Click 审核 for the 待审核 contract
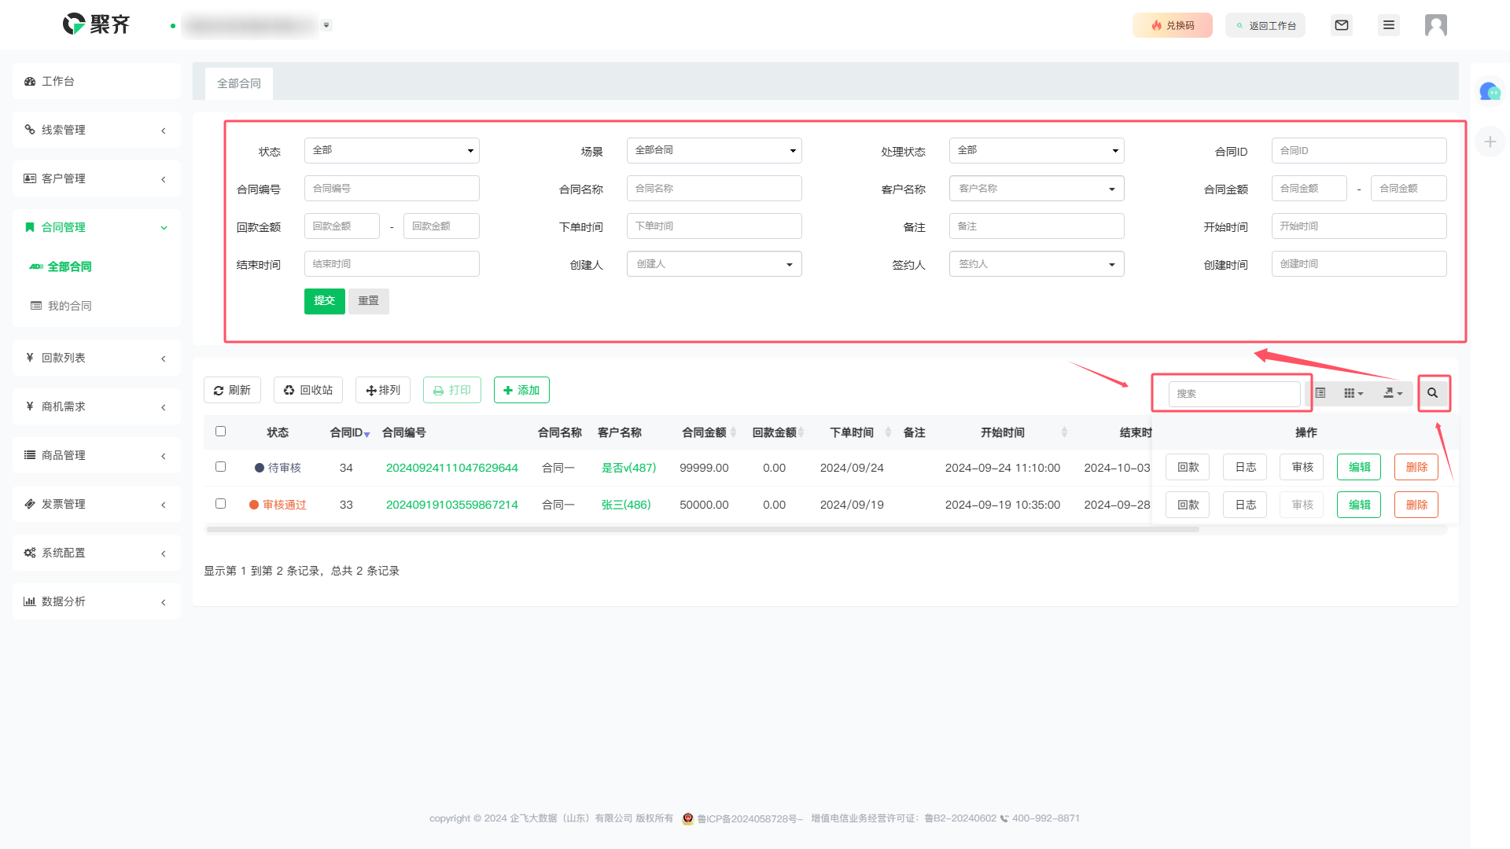 coord(1302,467)
